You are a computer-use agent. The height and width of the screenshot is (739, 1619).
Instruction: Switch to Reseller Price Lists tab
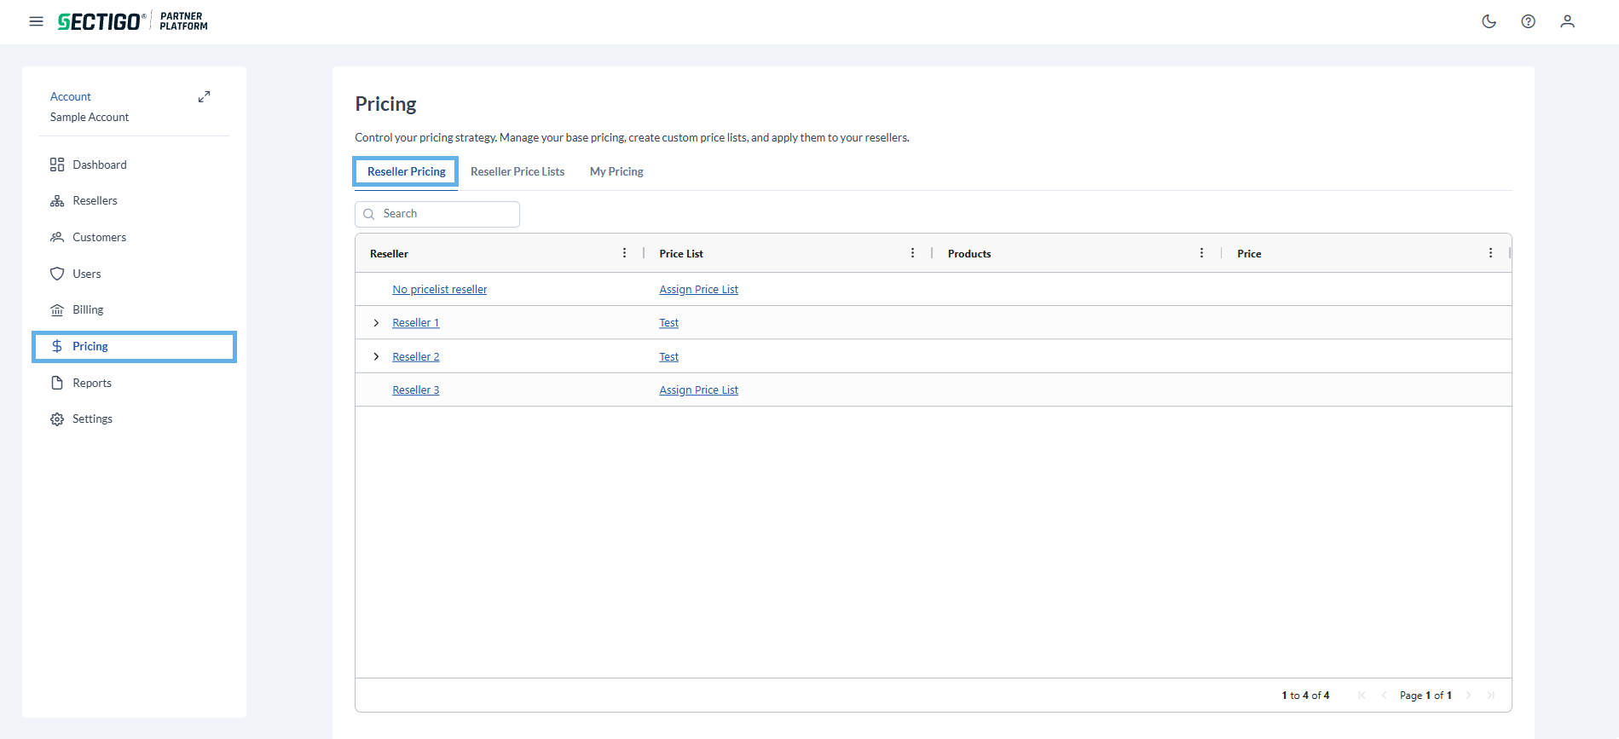point(518,171)
